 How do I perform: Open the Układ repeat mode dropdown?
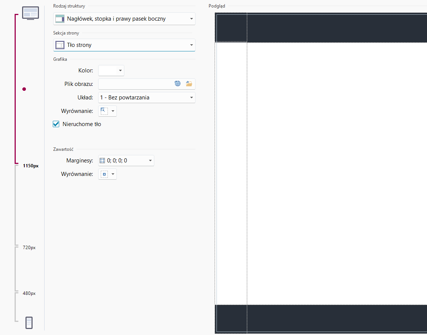(191, 98)
